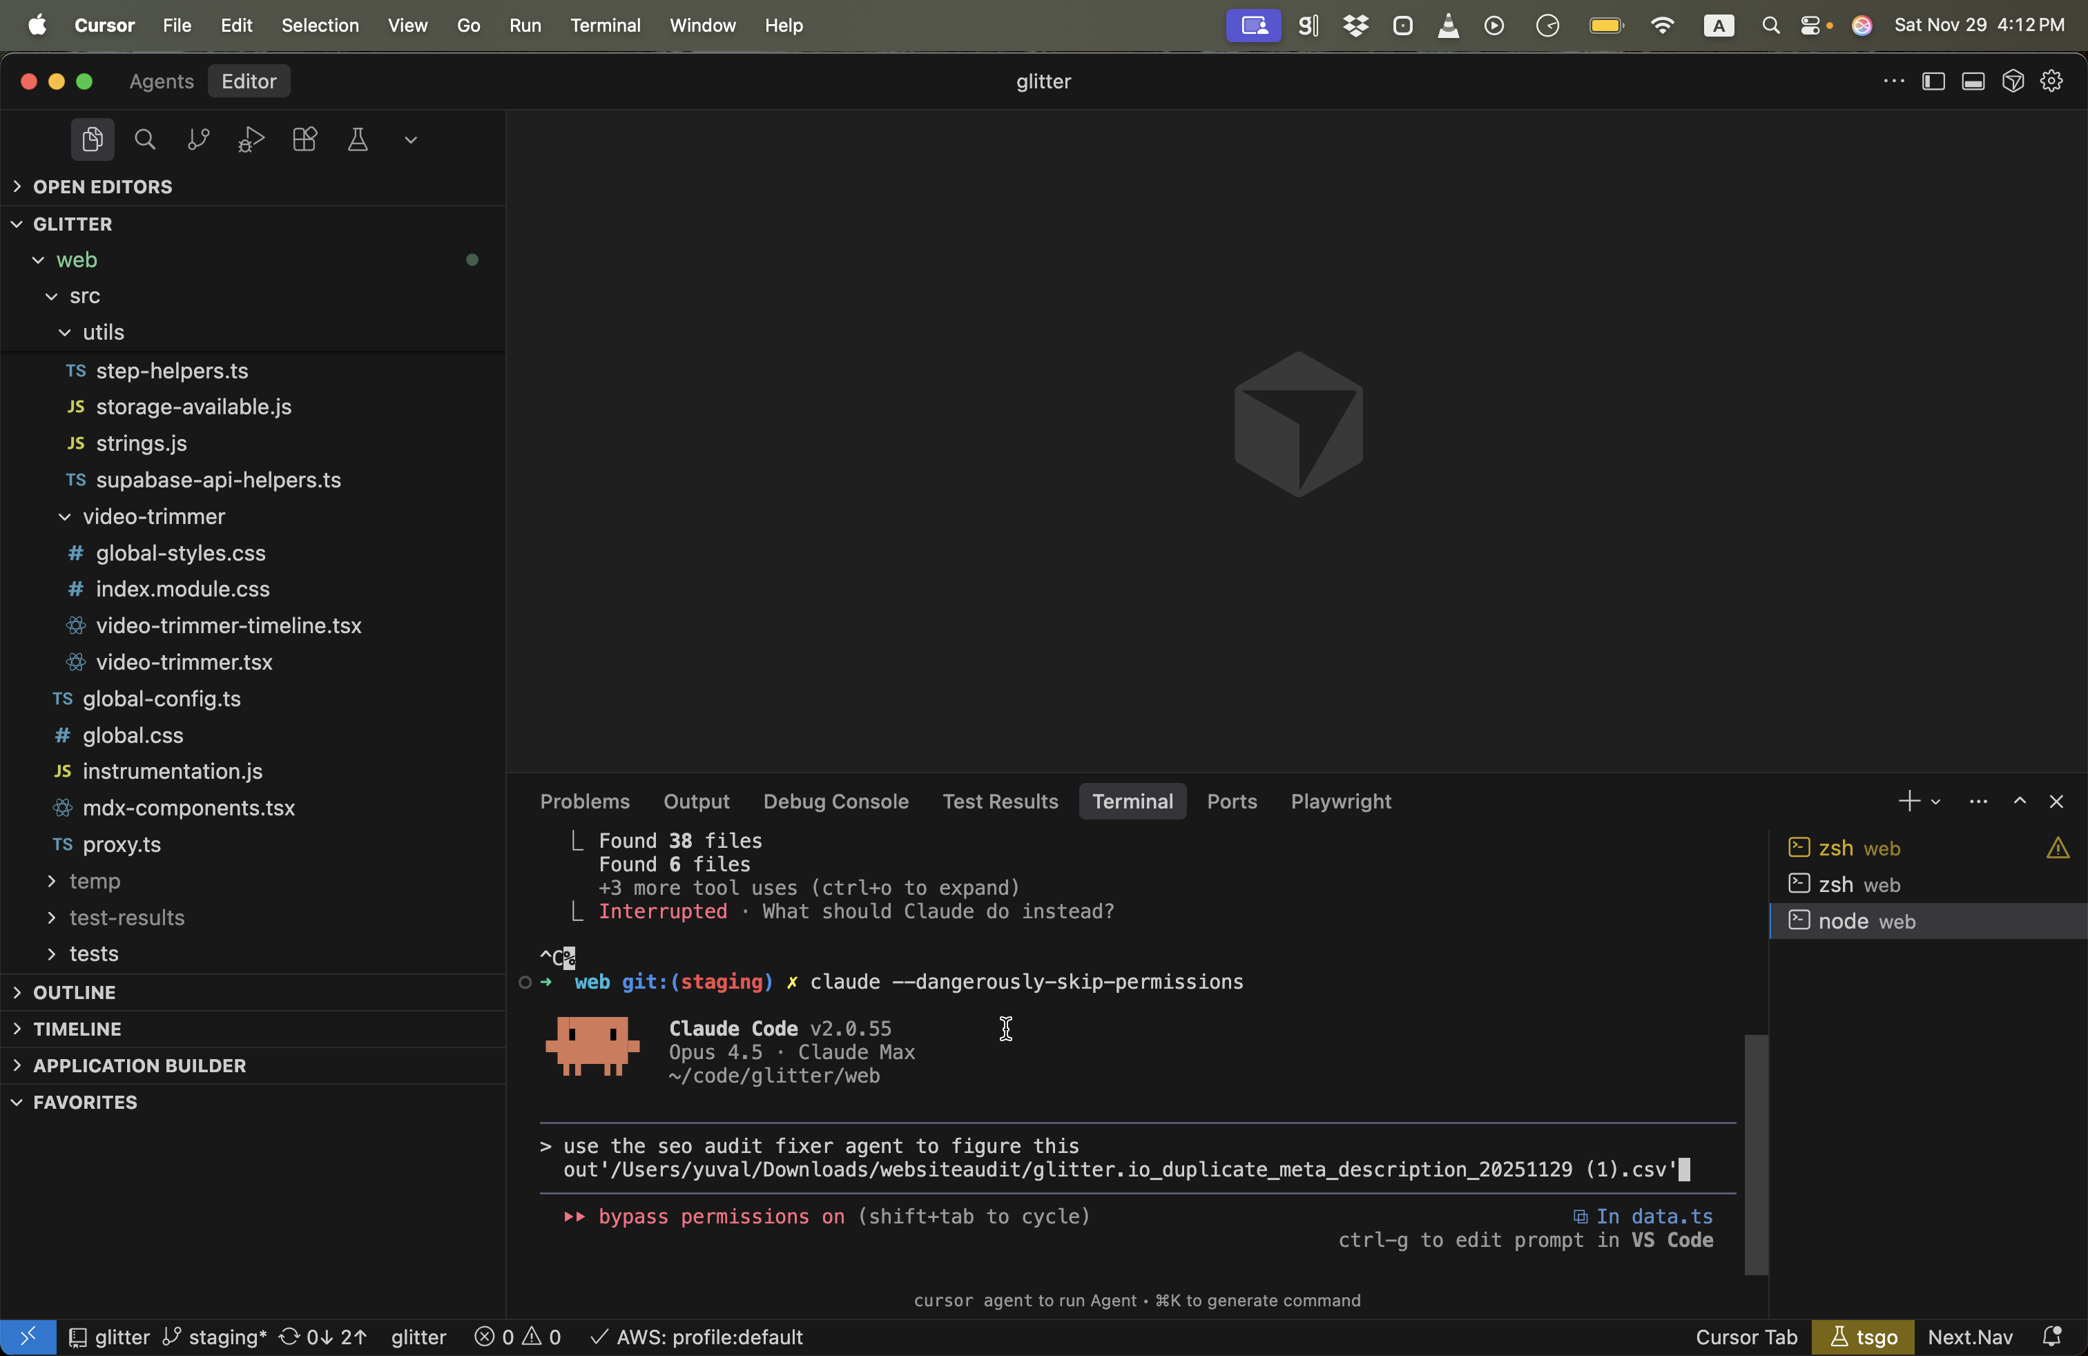2088x1356 pixels.
Task: Open the Extensions view icon
Action: coord(304,139)
